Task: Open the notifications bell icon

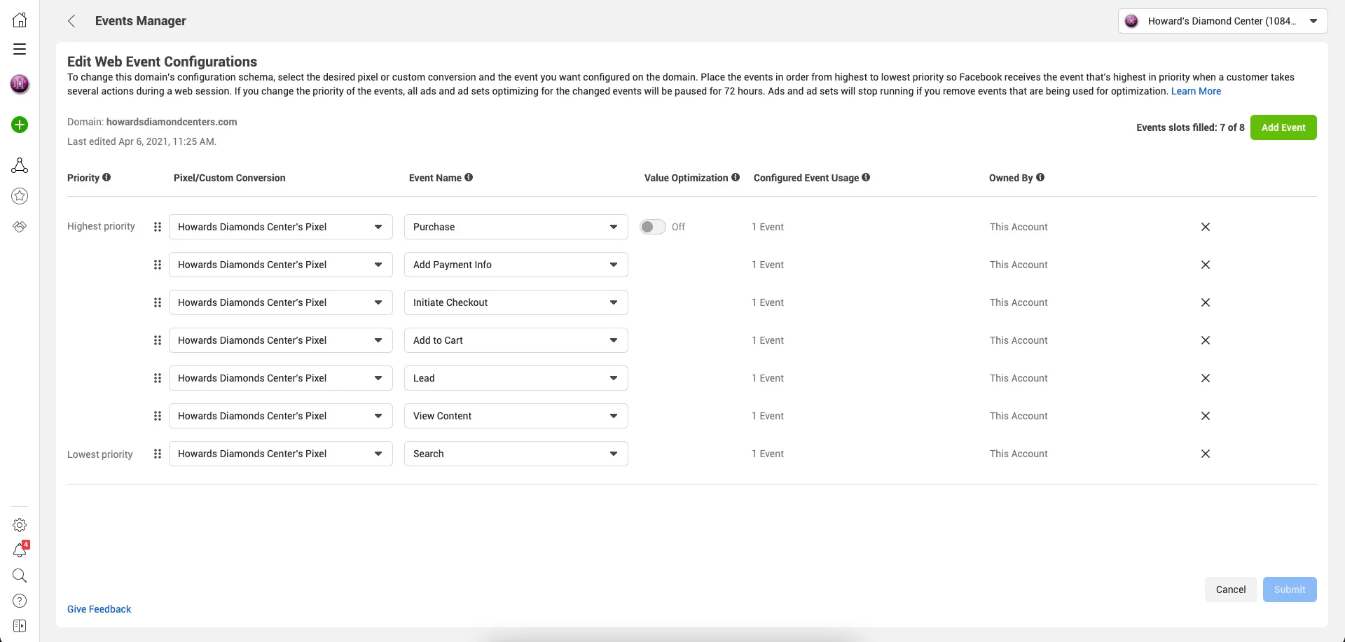Action: [20, 551]
